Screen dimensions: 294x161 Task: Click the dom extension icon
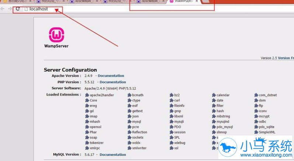pyautogui.click(x=256, y=100)
